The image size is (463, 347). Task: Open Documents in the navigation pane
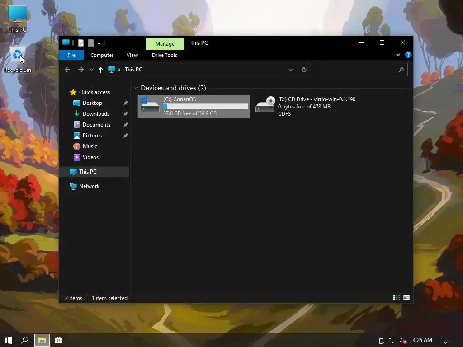click(x=96, y=125)
